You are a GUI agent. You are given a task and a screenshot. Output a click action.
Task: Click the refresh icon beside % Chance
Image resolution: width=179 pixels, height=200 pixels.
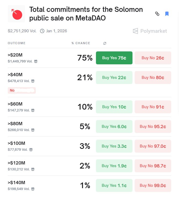click(x=105, y=43)
